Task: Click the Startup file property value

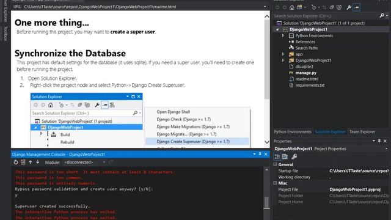Action: 359,171
